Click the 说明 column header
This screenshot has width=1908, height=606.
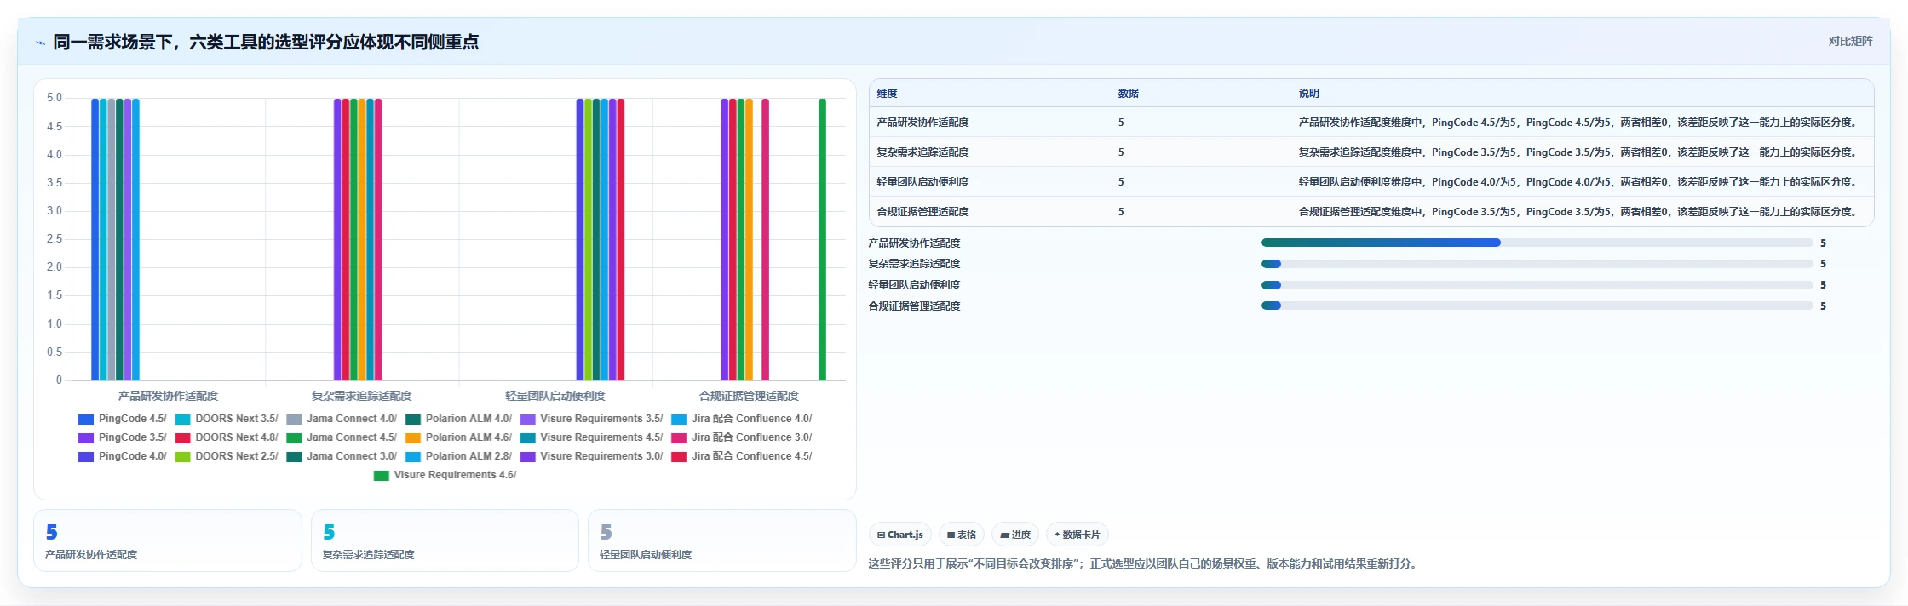click(x=1308, y=94)
